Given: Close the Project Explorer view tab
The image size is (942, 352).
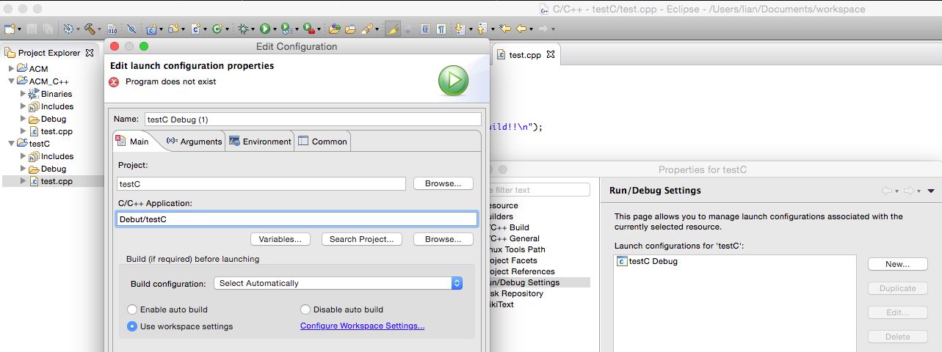Looking at the screenshot, I should point(90,53).
